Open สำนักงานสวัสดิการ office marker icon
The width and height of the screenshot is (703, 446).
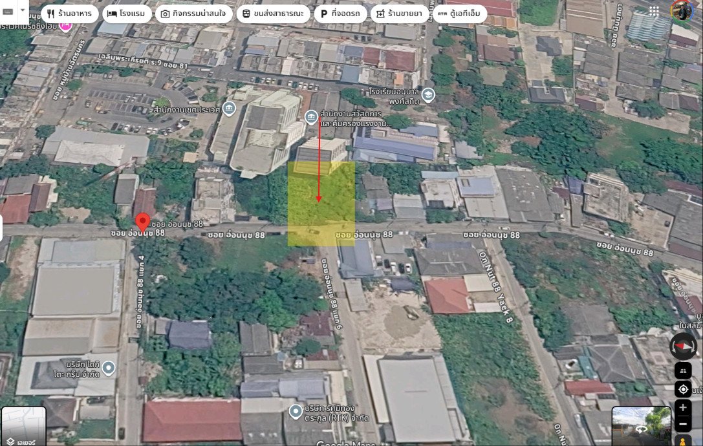point(310,117)
